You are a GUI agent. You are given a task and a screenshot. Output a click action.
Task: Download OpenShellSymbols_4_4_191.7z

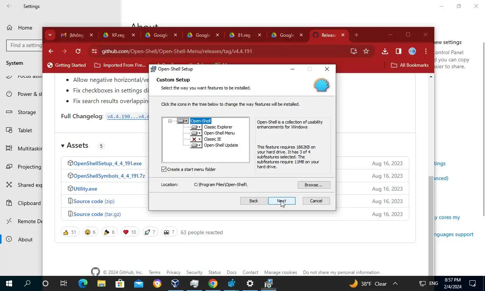(x=109, y=176)
